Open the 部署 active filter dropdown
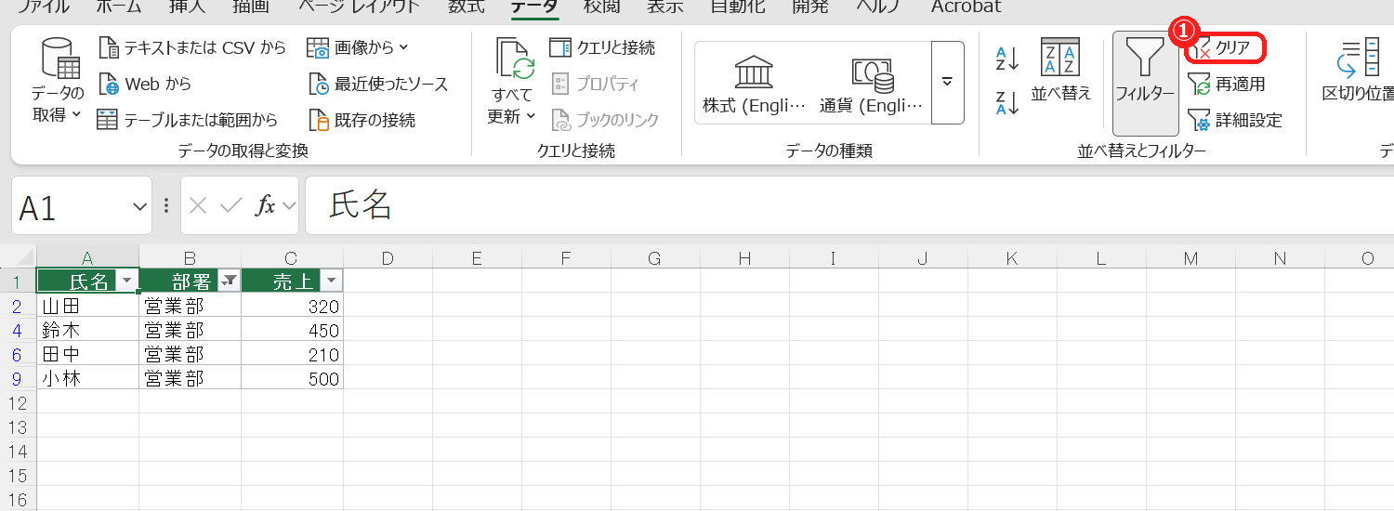Image resolution: width=1394 pixels, height=511 pixels. [228, 282]
